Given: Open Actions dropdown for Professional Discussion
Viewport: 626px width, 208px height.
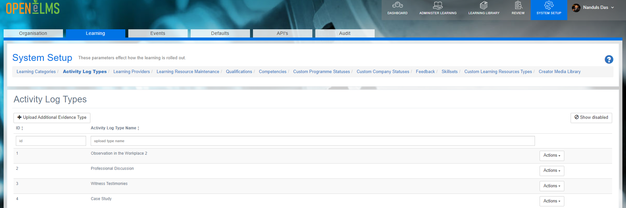Looking at the screenshot, I should tap(552, 171).
